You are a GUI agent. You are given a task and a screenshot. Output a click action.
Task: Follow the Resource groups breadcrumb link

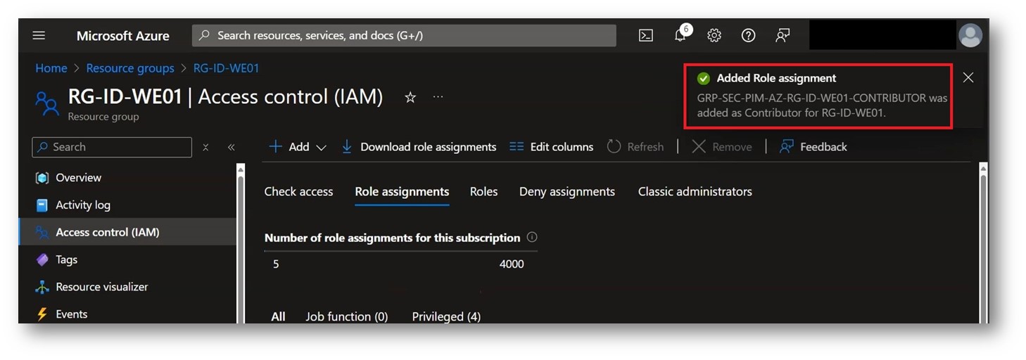130,68
